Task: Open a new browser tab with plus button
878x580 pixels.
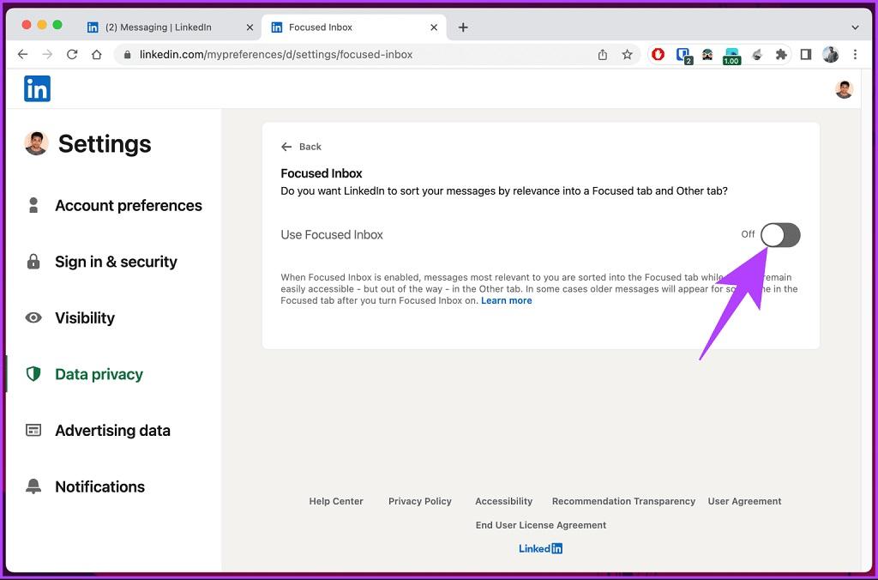Action: (463, 27)
